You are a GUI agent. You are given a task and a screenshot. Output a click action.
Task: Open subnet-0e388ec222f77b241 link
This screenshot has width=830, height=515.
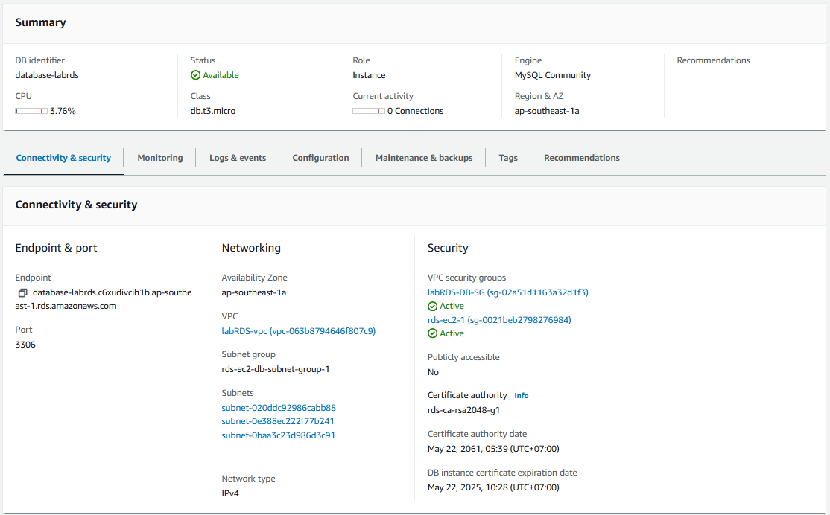tap(278, 421)
